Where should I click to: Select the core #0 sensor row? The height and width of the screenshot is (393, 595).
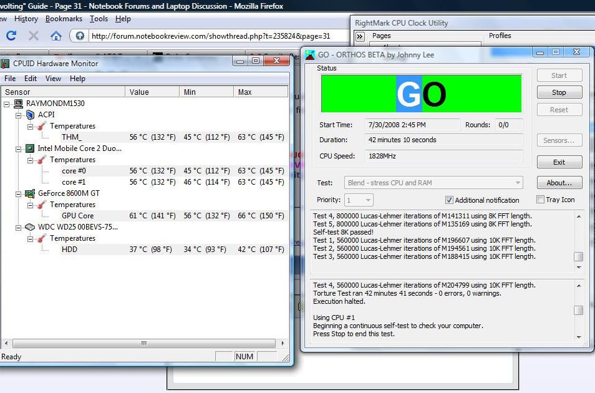coord(173,171)
